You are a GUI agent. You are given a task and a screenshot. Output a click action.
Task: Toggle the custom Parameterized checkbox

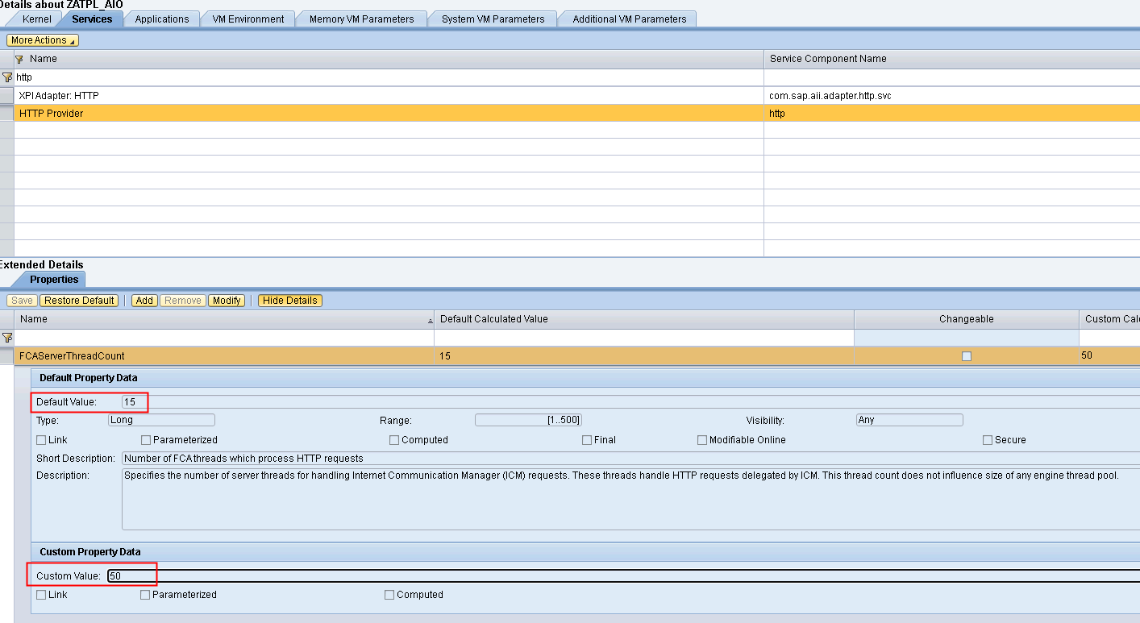(x=145, y=595)
